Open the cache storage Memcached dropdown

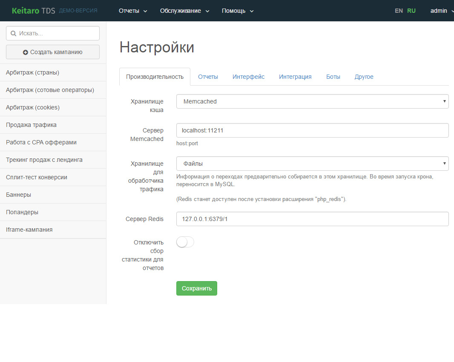pyautogui.click(x=312, y=101)
